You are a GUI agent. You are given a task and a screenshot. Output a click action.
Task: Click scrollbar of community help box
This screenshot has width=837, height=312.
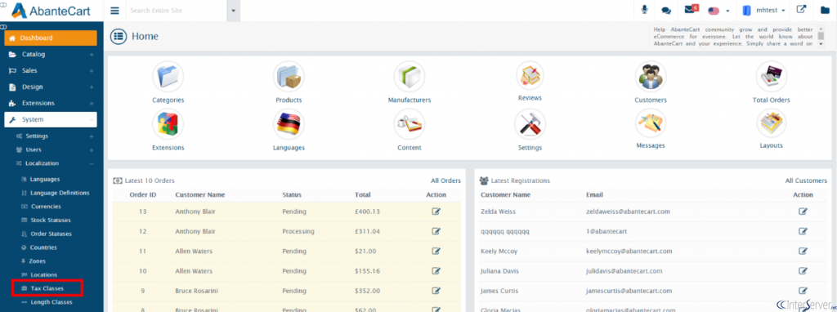point(821,36)
